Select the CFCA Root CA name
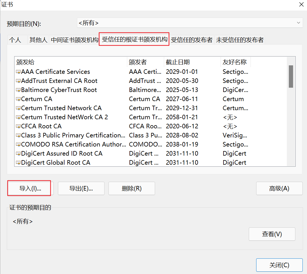The image size is (307, 274). (x=41, y=126)
